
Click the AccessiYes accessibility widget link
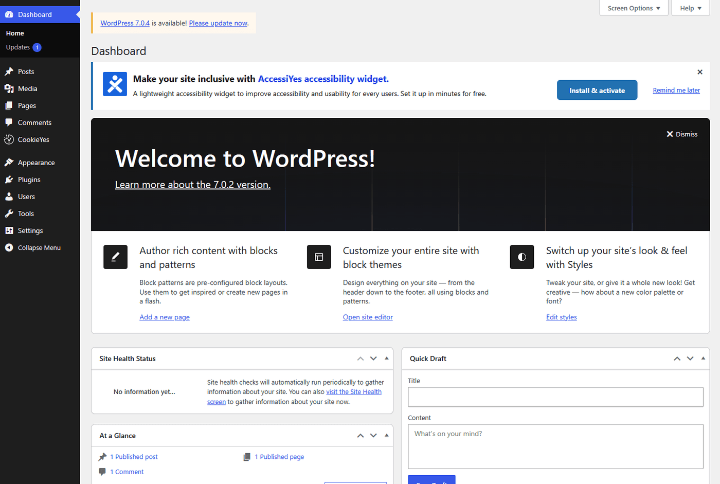[323, 79]
